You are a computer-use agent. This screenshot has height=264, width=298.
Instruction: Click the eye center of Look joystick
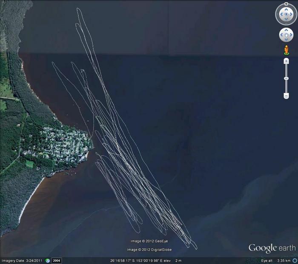click(286, 14)
